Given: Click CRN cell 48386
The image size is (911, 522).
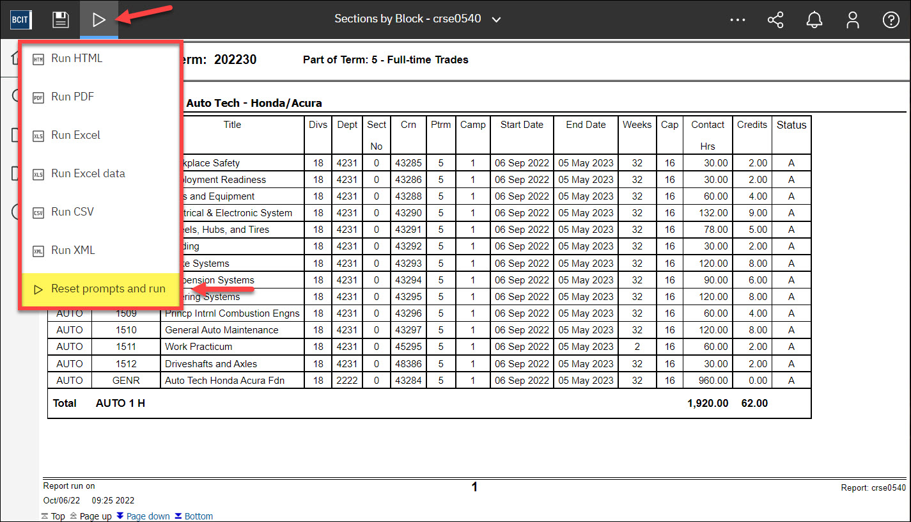Looking at the screenshot, I should (x=409, y=364).
